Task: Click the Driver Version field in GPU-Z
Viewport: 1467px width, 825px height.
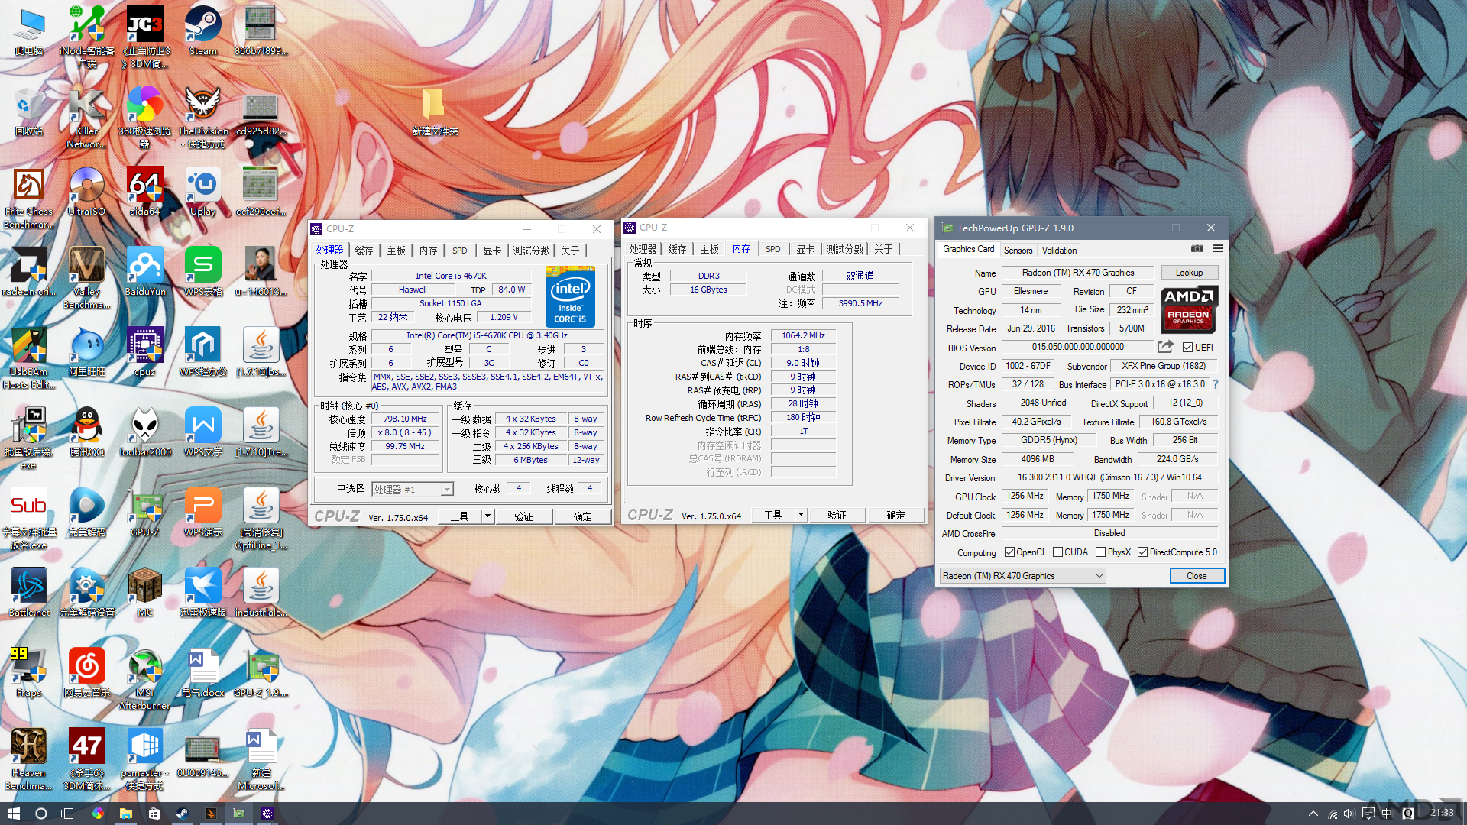Action: (x=1109, y=477)
